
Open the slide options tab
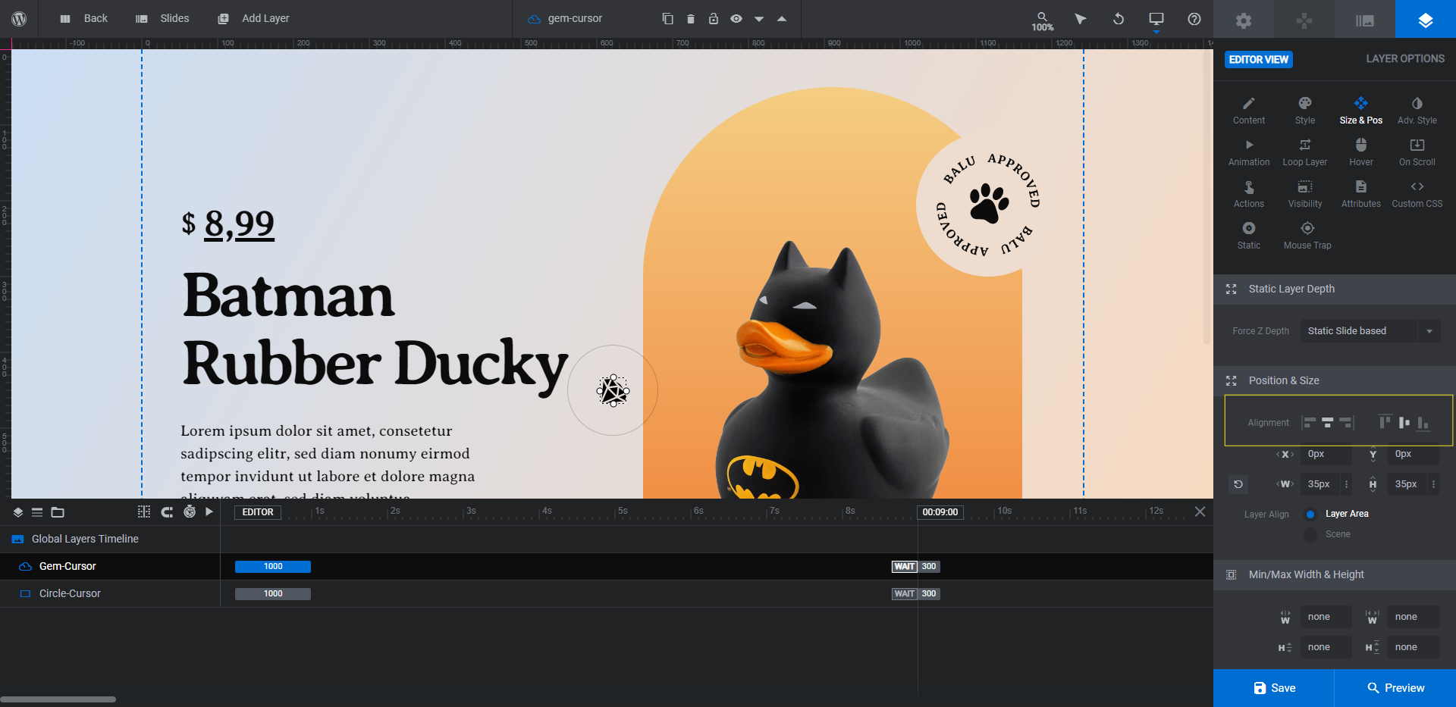(x=1365, y=20)
